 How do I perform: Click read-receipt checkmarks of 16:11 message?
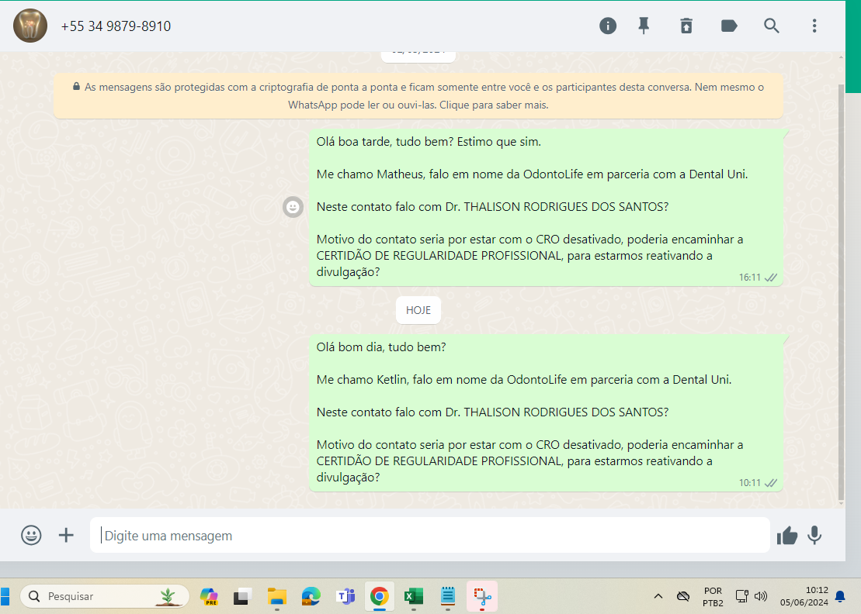click(x=771, y=278)
